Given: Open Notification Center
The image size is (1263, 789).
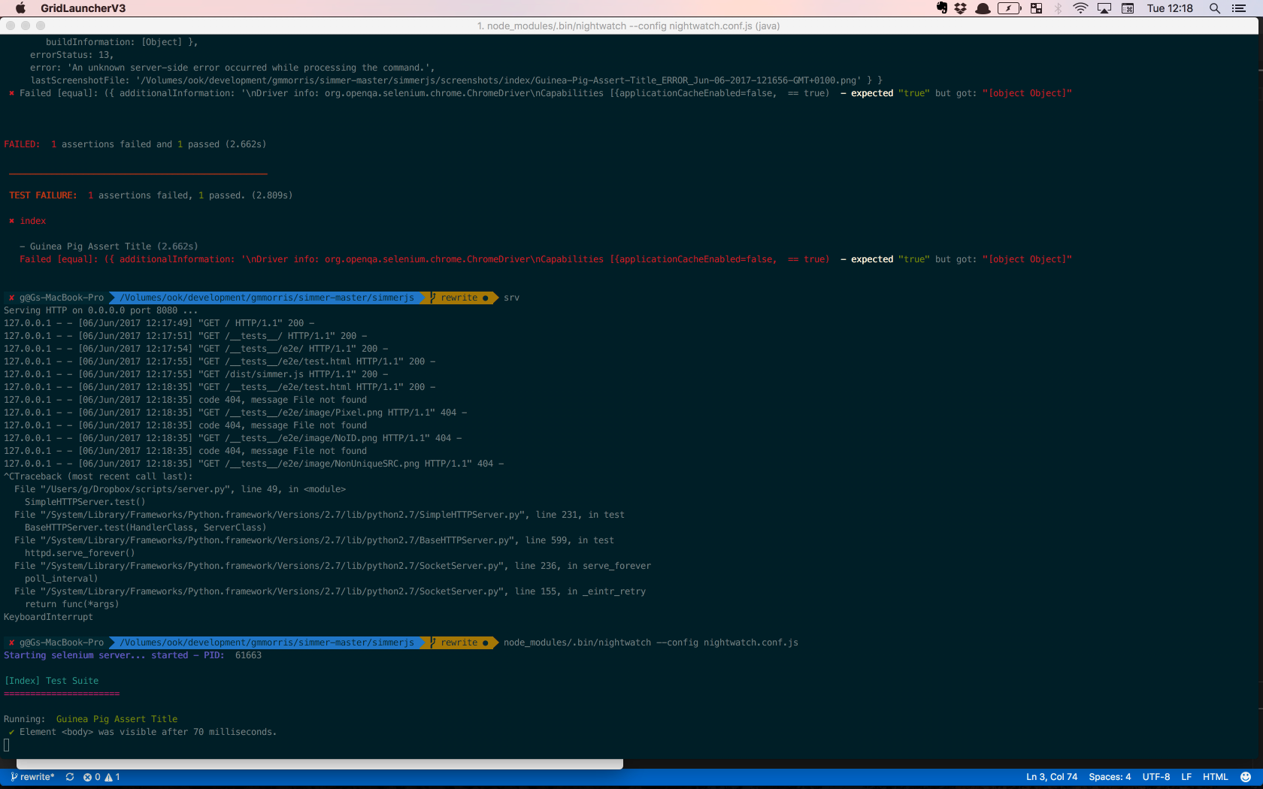Looking at the screenshot, I should [x=1239, y=8].
